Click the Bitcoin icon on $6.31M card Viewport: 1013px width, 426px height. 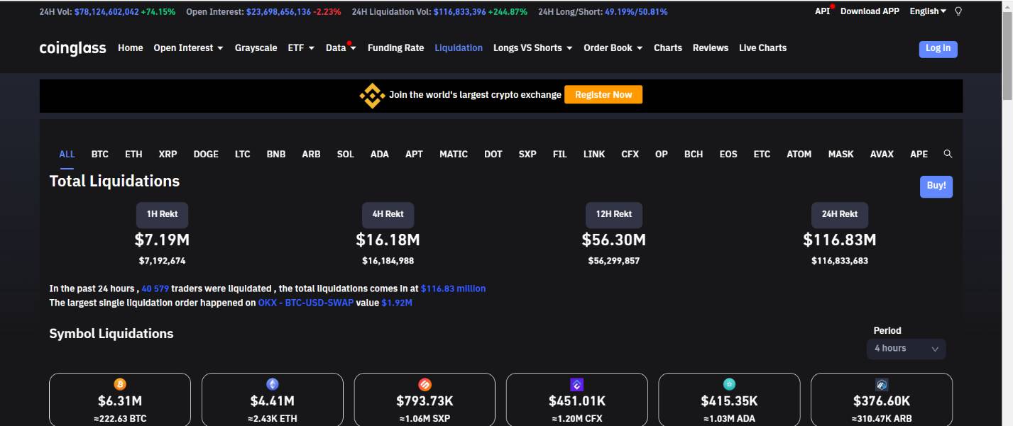120,384
